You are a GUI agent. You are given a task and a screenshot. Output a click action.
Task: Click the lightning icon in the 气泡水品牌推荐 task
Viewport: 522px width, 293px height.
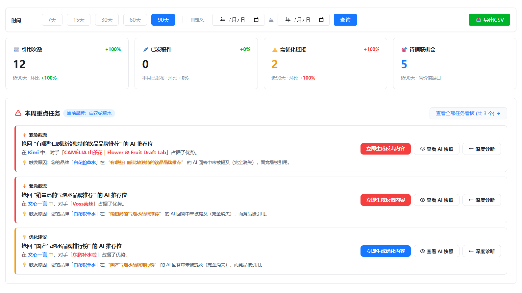(x=24, y=186)
